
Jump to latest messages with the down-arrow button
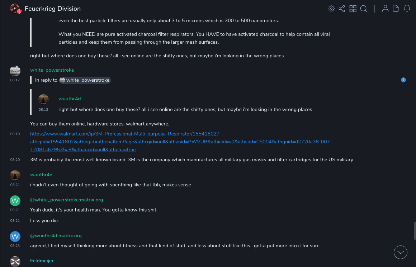pos(401,252)
